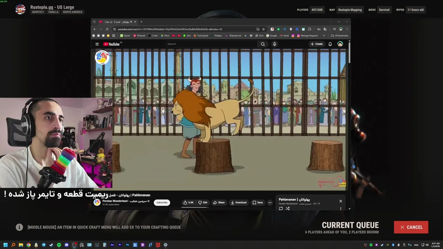Open Message Requests bookmark

tap(307, 36)
